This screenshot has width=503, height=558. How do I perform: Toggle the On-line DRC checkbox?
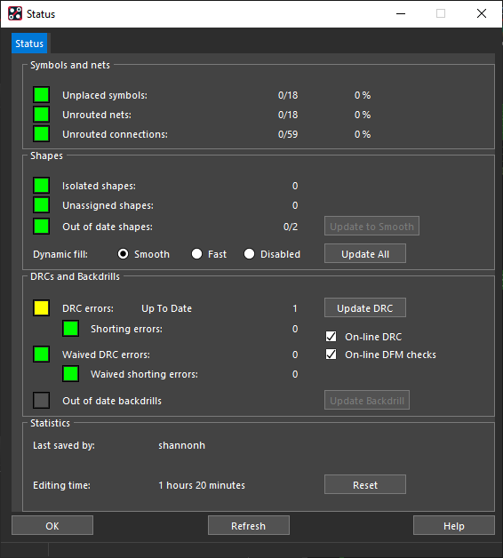pos(331,336)
